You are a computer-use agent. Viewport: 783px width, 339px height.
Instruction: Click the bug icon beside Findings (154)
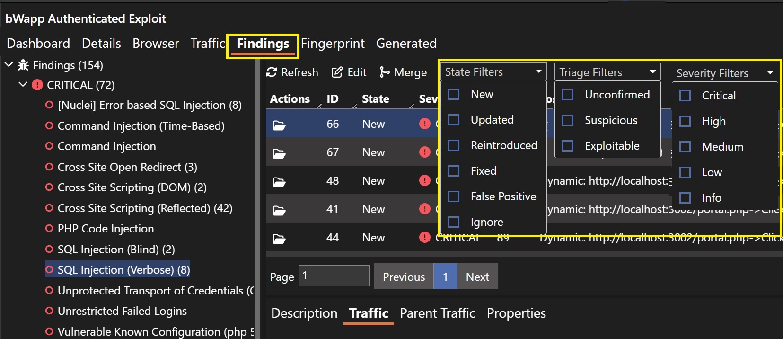point(23,65)
